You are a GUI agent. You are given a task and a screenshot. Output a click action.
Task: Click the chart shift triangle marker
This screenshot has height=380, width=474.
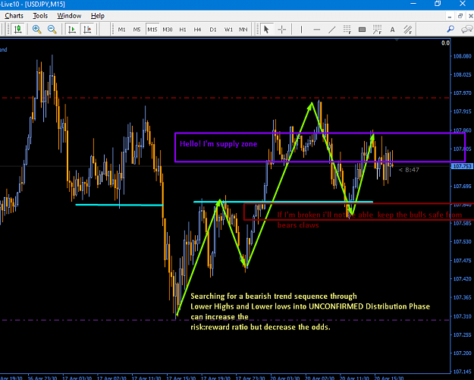(x=397, y=39)
